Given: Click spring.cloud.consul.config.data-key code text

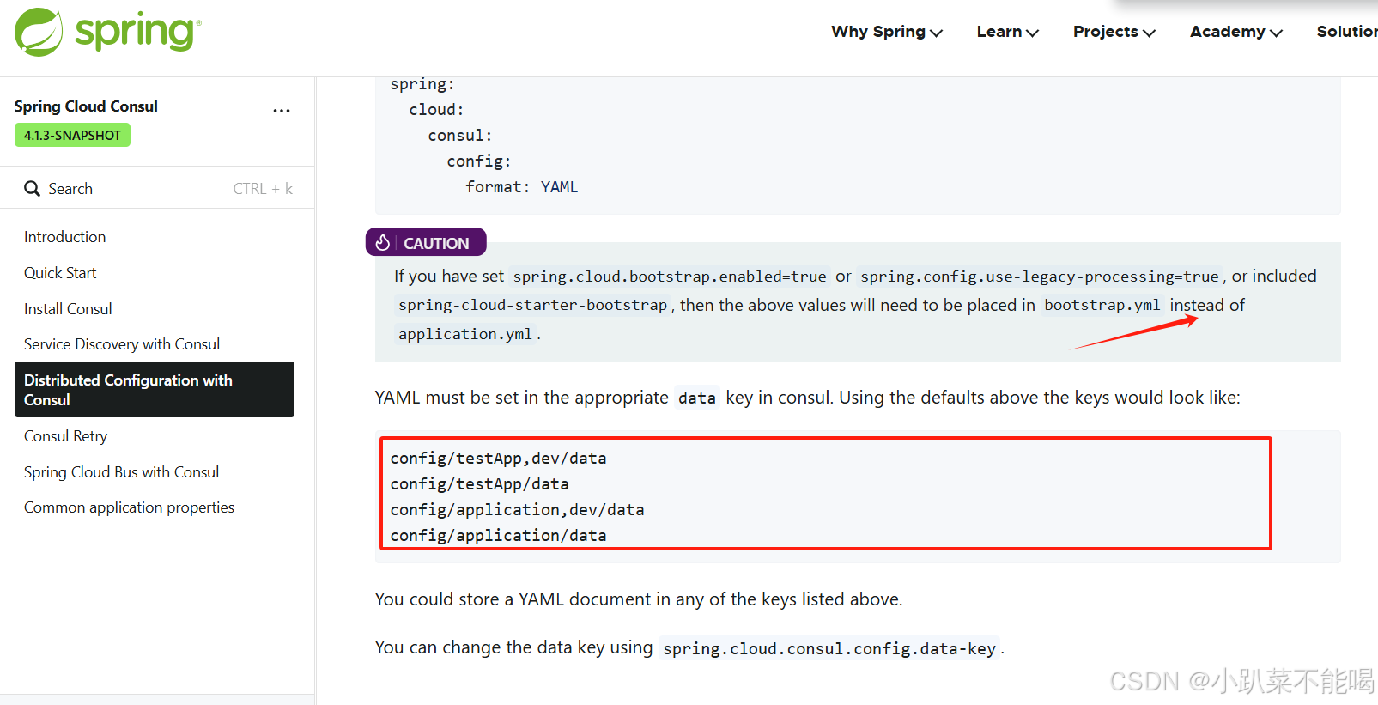Looking at the screenshot, I should pyautogui.click(x=829, y=649).
